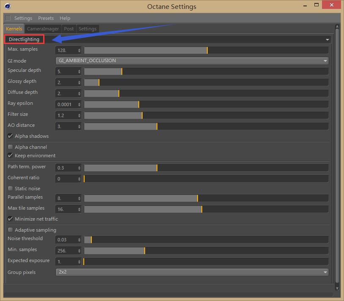344x301 pixels.
Task: Click the vertical scrollbar thumb
Action: coord(337,156)
